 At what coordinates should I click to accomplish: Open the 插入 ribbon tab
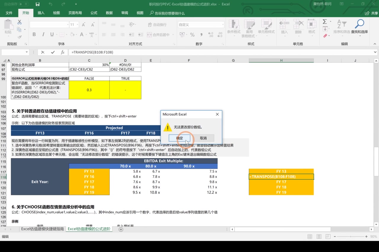(x=41, y=13)
